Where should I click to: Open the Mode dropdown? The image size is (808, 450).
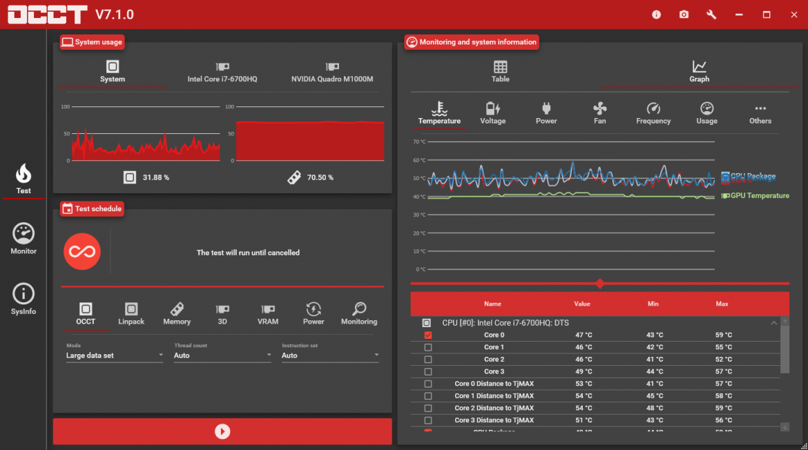pyautogui.click(x=115, y=355)
